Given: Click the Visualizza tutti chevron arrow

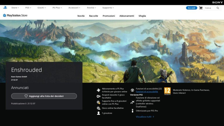Looking at the screenshot, I should 153,117.
